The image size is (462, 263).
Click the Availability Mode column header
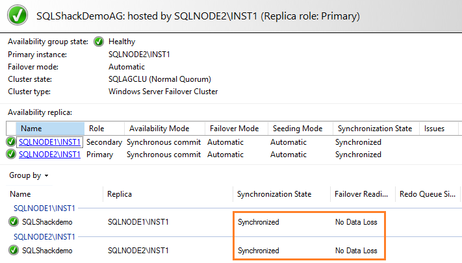point(159,129)
